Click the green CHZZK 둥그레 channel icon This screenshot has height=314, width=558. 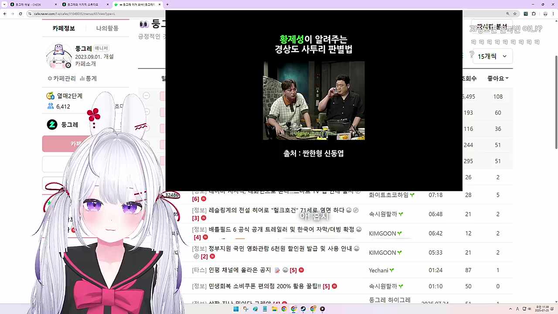52,125
